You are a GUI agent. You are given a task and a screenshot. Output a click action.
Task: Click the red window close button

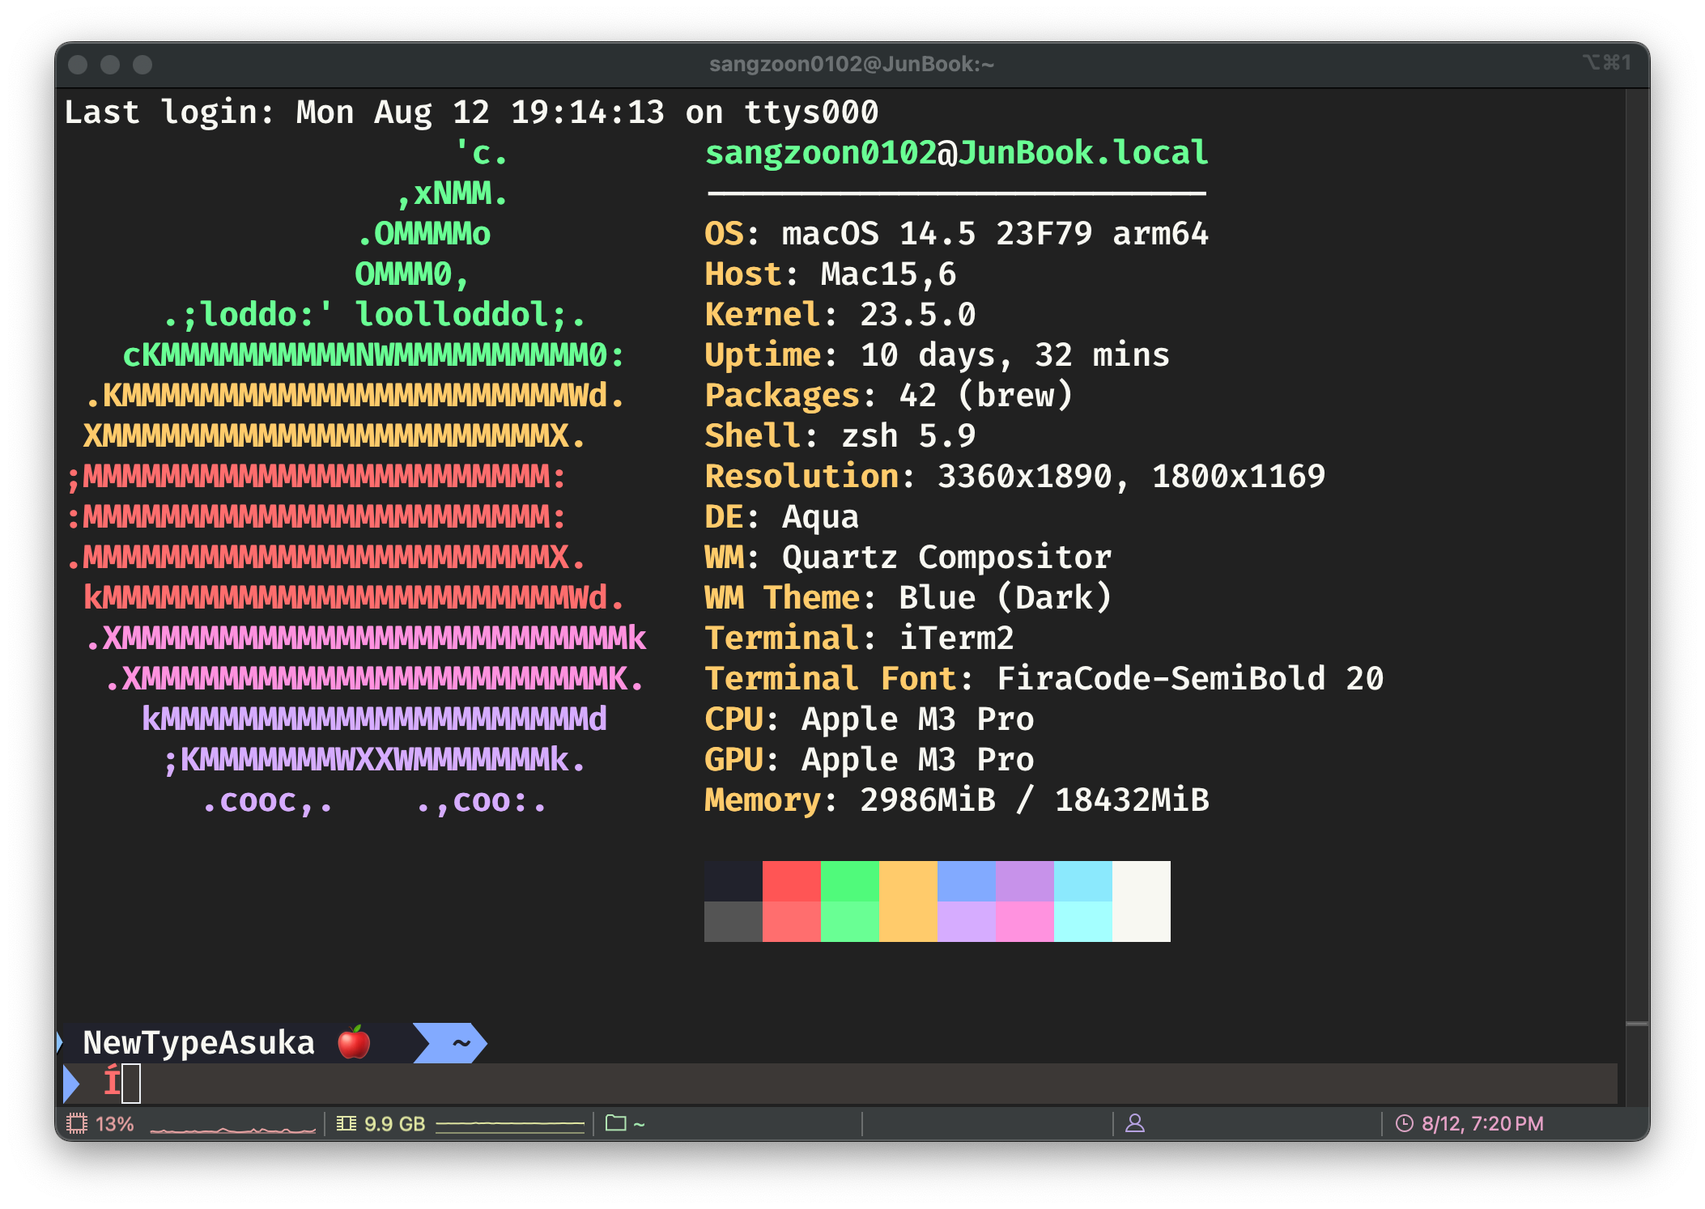pyautogui.click(x=78, y=65)
